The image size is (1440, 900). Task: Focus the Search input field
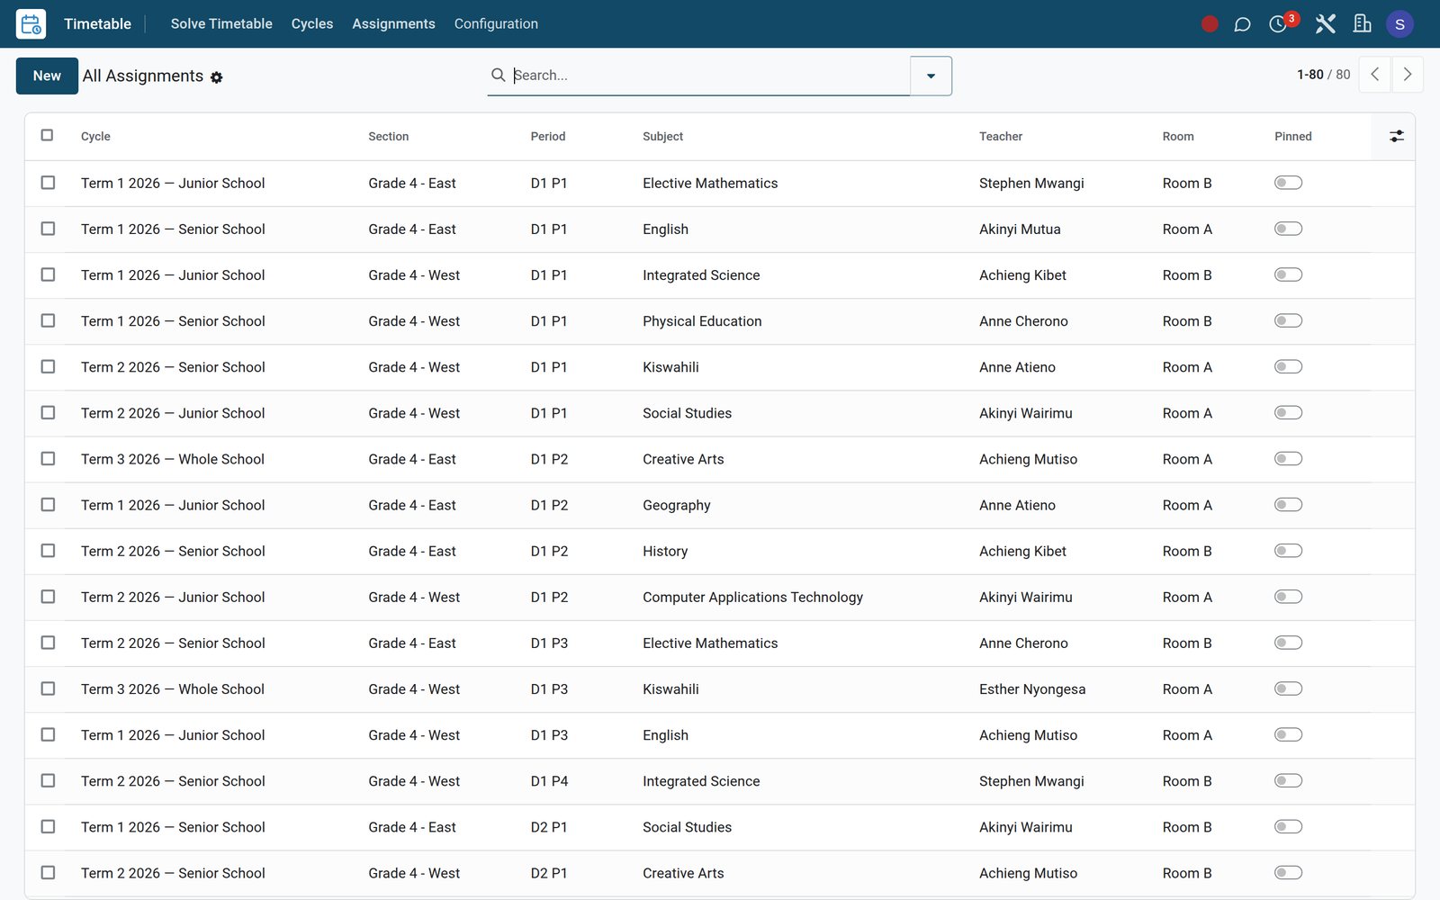click(709, 76)
